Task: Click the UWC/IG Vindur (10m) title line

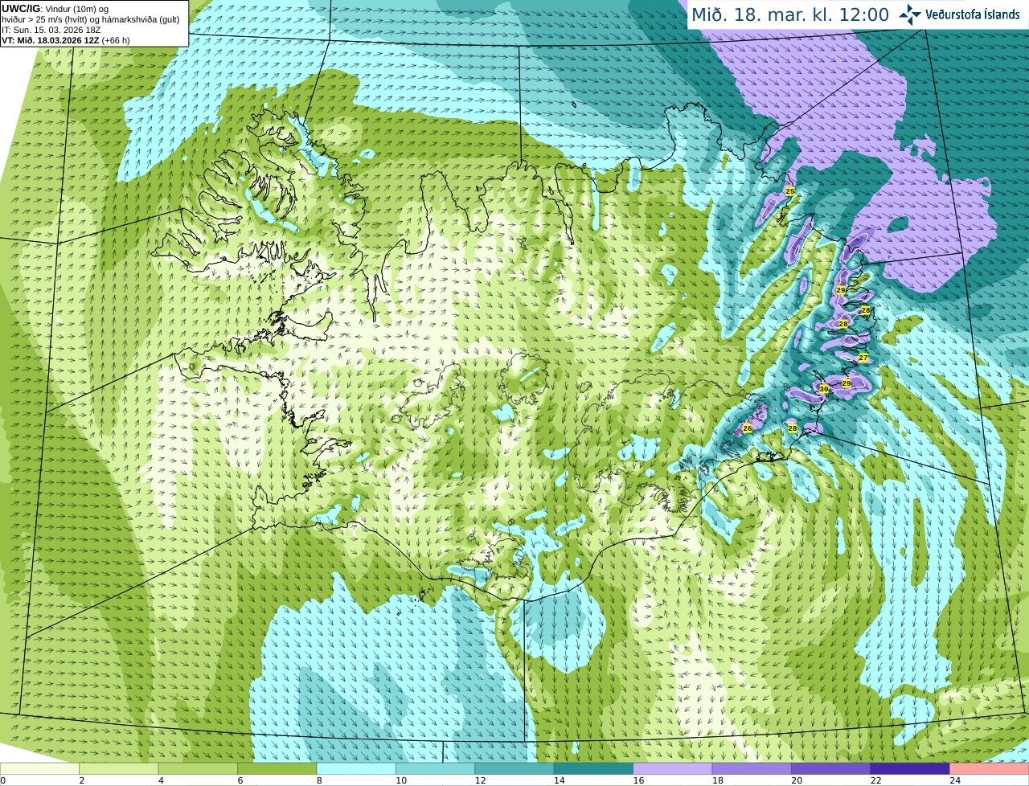Action: [x=56, y=9]
